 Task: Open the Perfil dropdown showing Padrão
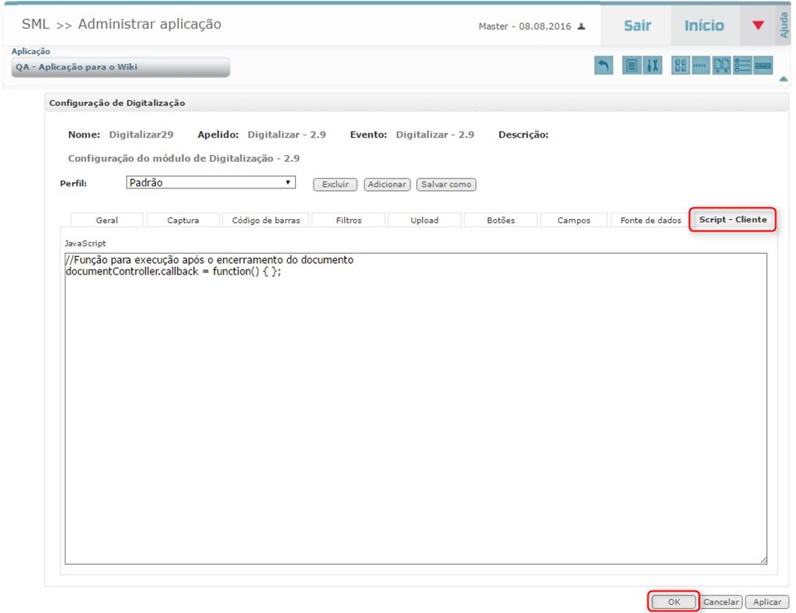pyautogui.click(x=211, y=182)
